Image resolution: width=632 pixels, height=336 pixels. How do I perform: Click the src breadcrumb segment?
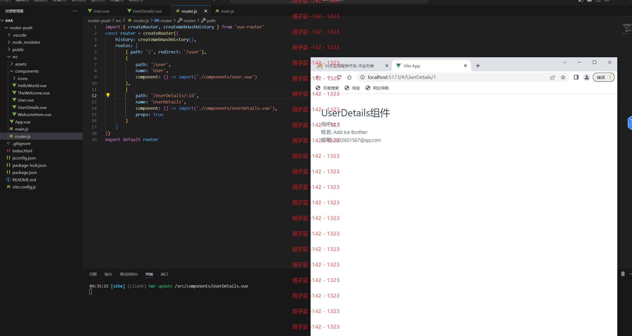click(x=118, y=21)
